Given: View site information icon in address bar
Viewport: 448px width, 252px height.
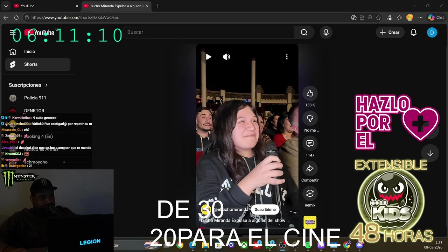Looking at the screenshot, I should [27, 17].
